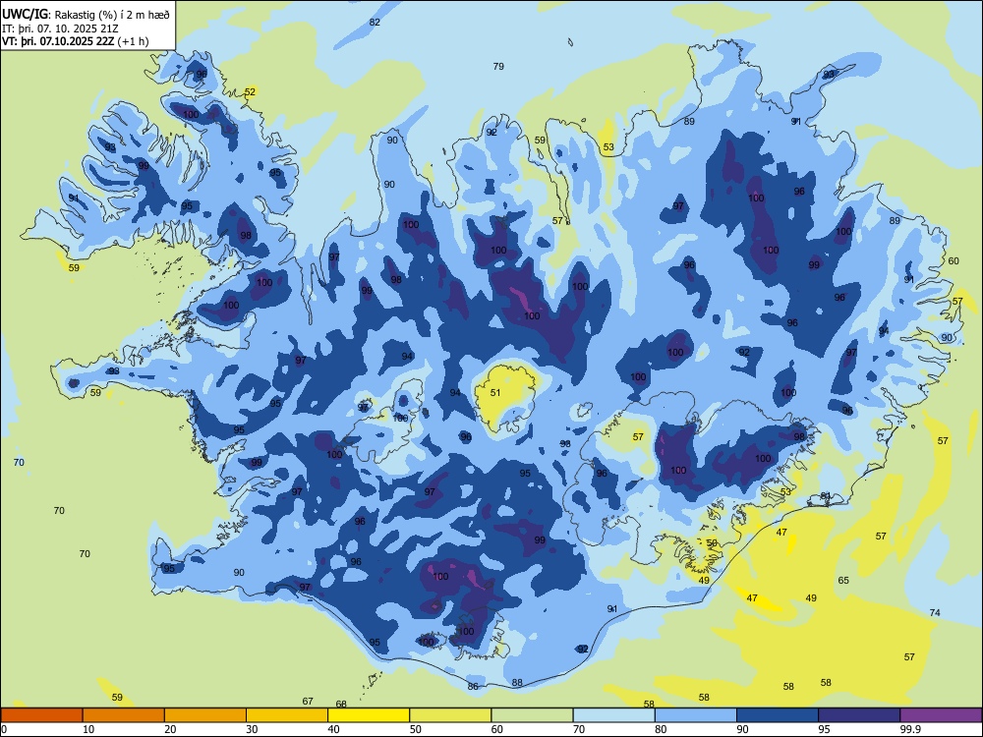Select the navy 95–99.9 legend swatch

(859, 715)
